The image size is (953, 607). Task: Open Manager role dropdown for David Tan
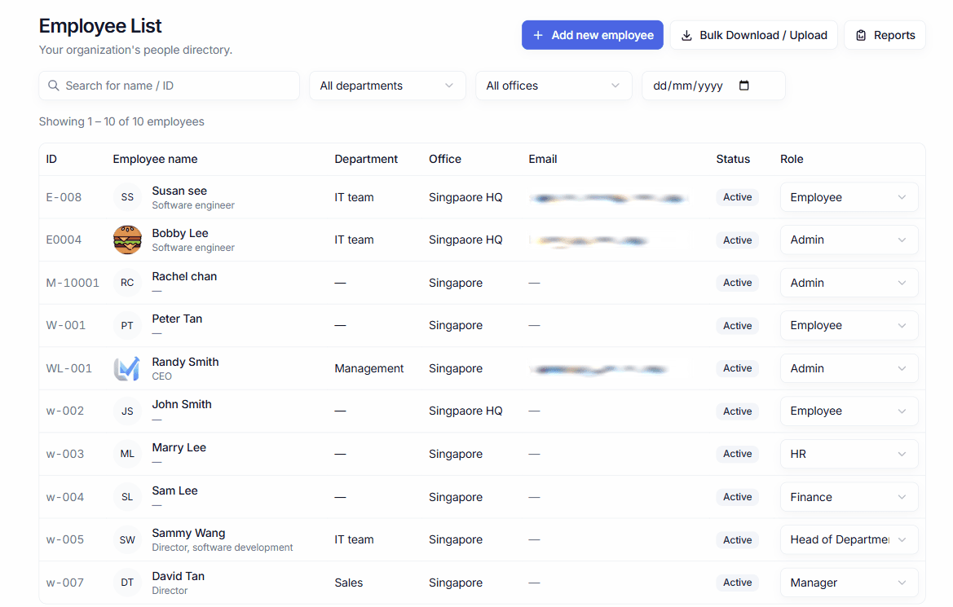pos(849,582)
